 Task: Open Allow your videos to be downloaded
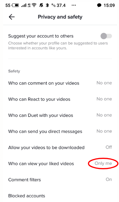click(60, 147)
